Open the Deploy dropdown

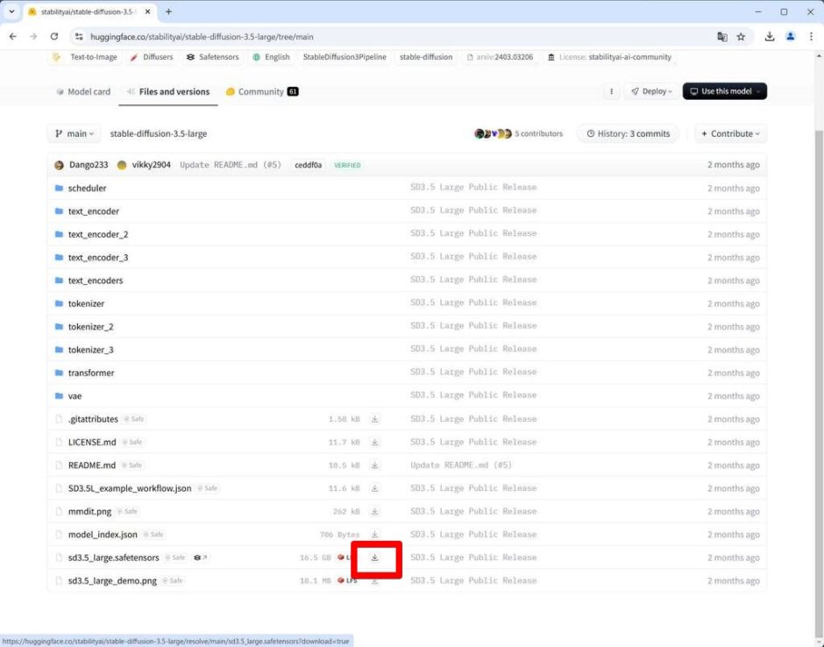[x=650, y=91]
